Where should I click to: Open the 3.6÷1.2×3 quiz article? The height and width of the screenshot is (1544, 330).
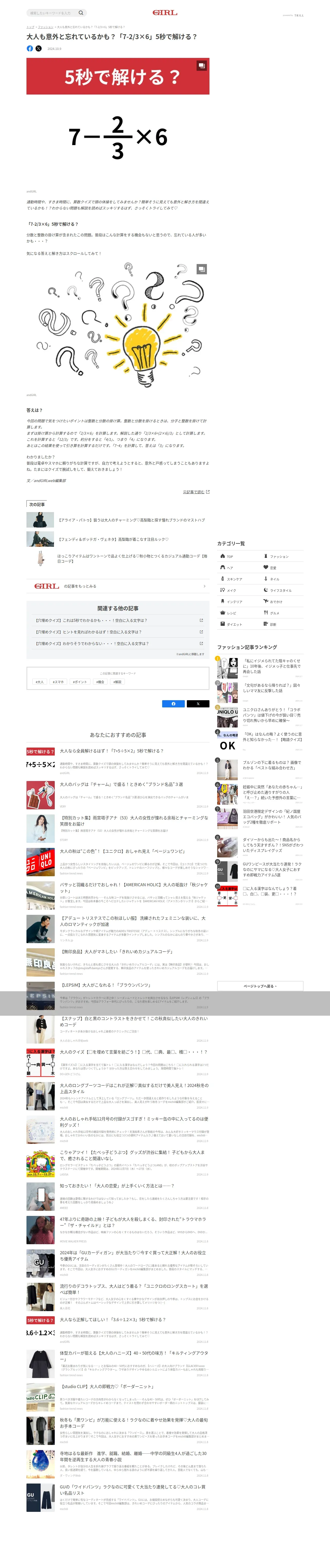118,1330
